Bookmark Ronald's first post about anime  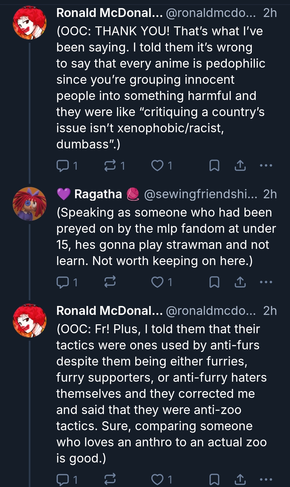click(x=214, y=166)
